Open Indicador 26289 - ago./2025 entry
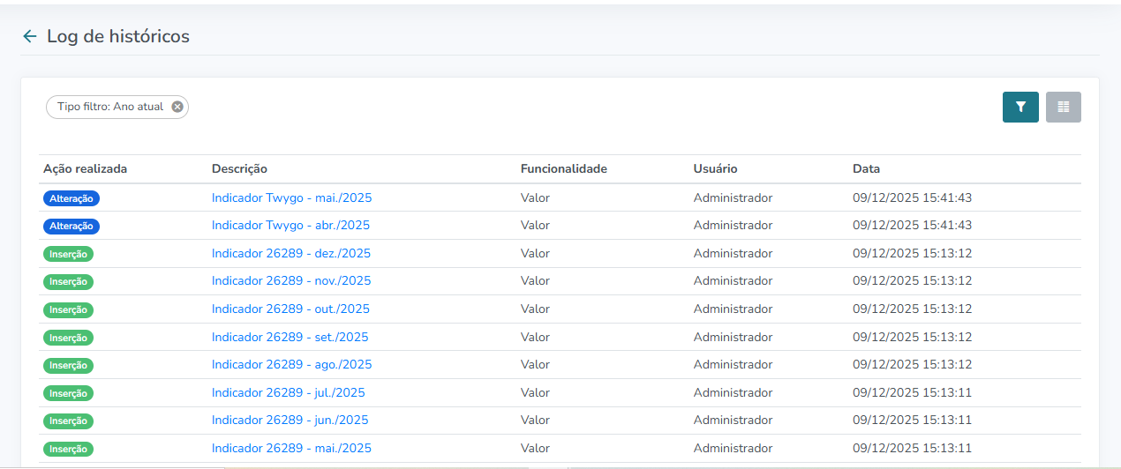Screen dimensions: 1121x469 point(292,364)
